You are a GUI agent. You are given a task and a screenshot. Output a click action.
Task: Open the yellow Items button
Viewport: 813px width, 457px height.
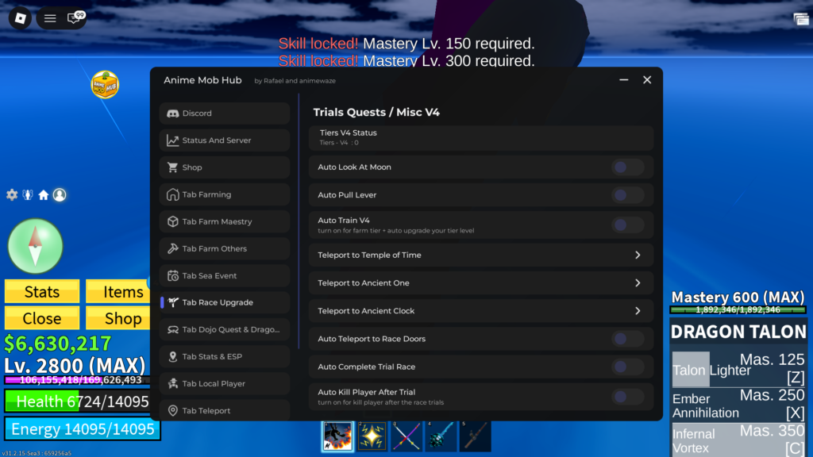point(118,292)
